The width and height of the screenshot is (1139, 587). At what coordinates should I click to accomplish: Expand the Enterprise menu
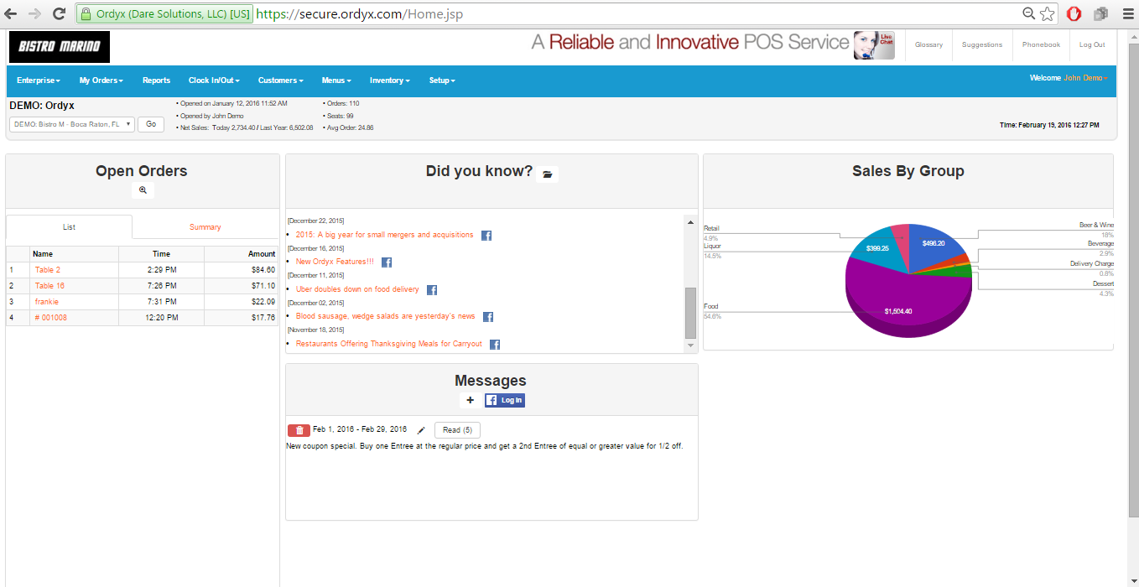pos(39,81)
